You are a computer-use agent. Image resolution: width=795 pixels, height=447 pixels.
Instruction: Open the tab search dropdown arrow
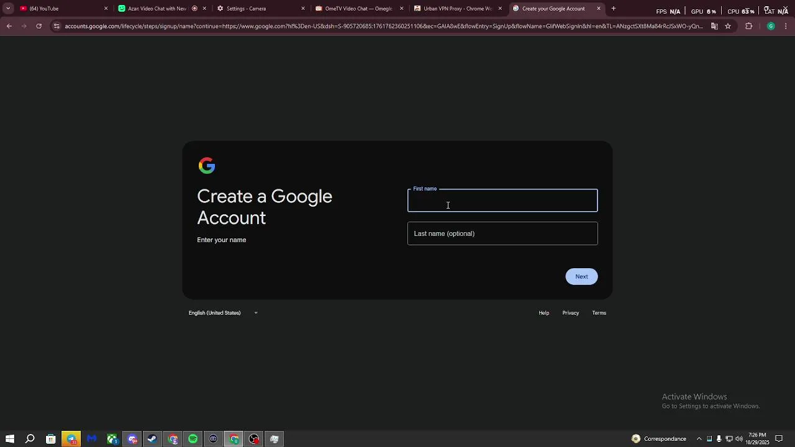[8, 9]
